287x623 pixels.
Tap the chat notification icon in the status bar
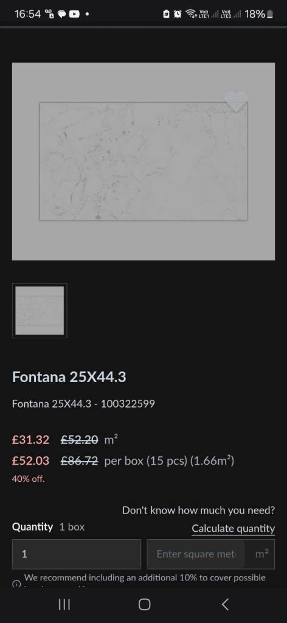62,14
